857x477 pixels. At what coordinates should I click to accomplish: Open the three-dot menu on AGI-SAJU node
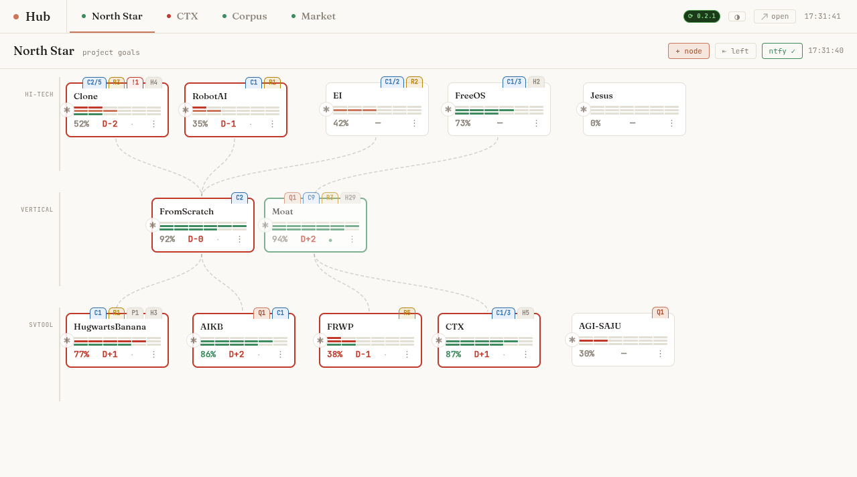coord(660,354)
